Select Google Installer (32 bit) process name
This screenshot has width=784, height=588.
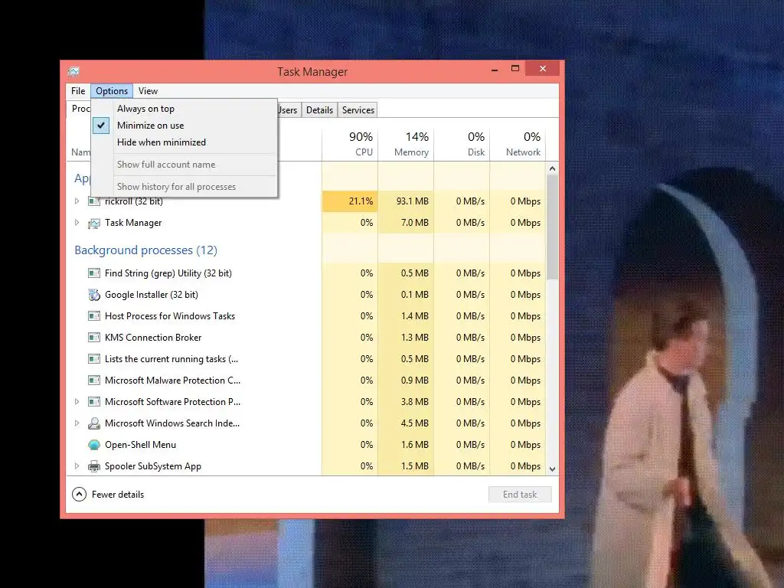point(152,295)
